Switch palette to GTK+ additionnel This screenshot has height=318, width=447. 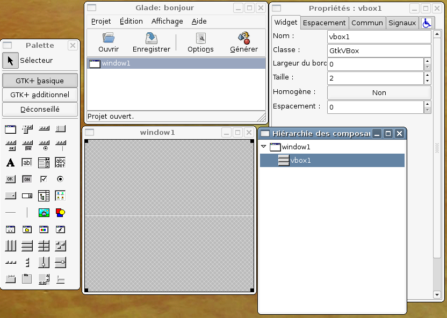tap(40, 95)
